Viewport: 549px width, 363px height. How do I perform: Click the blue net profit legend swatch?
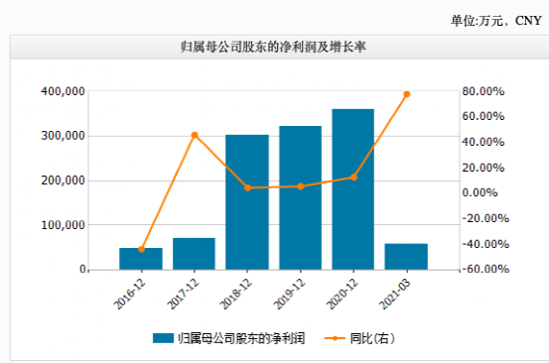[x=163, y=338]
